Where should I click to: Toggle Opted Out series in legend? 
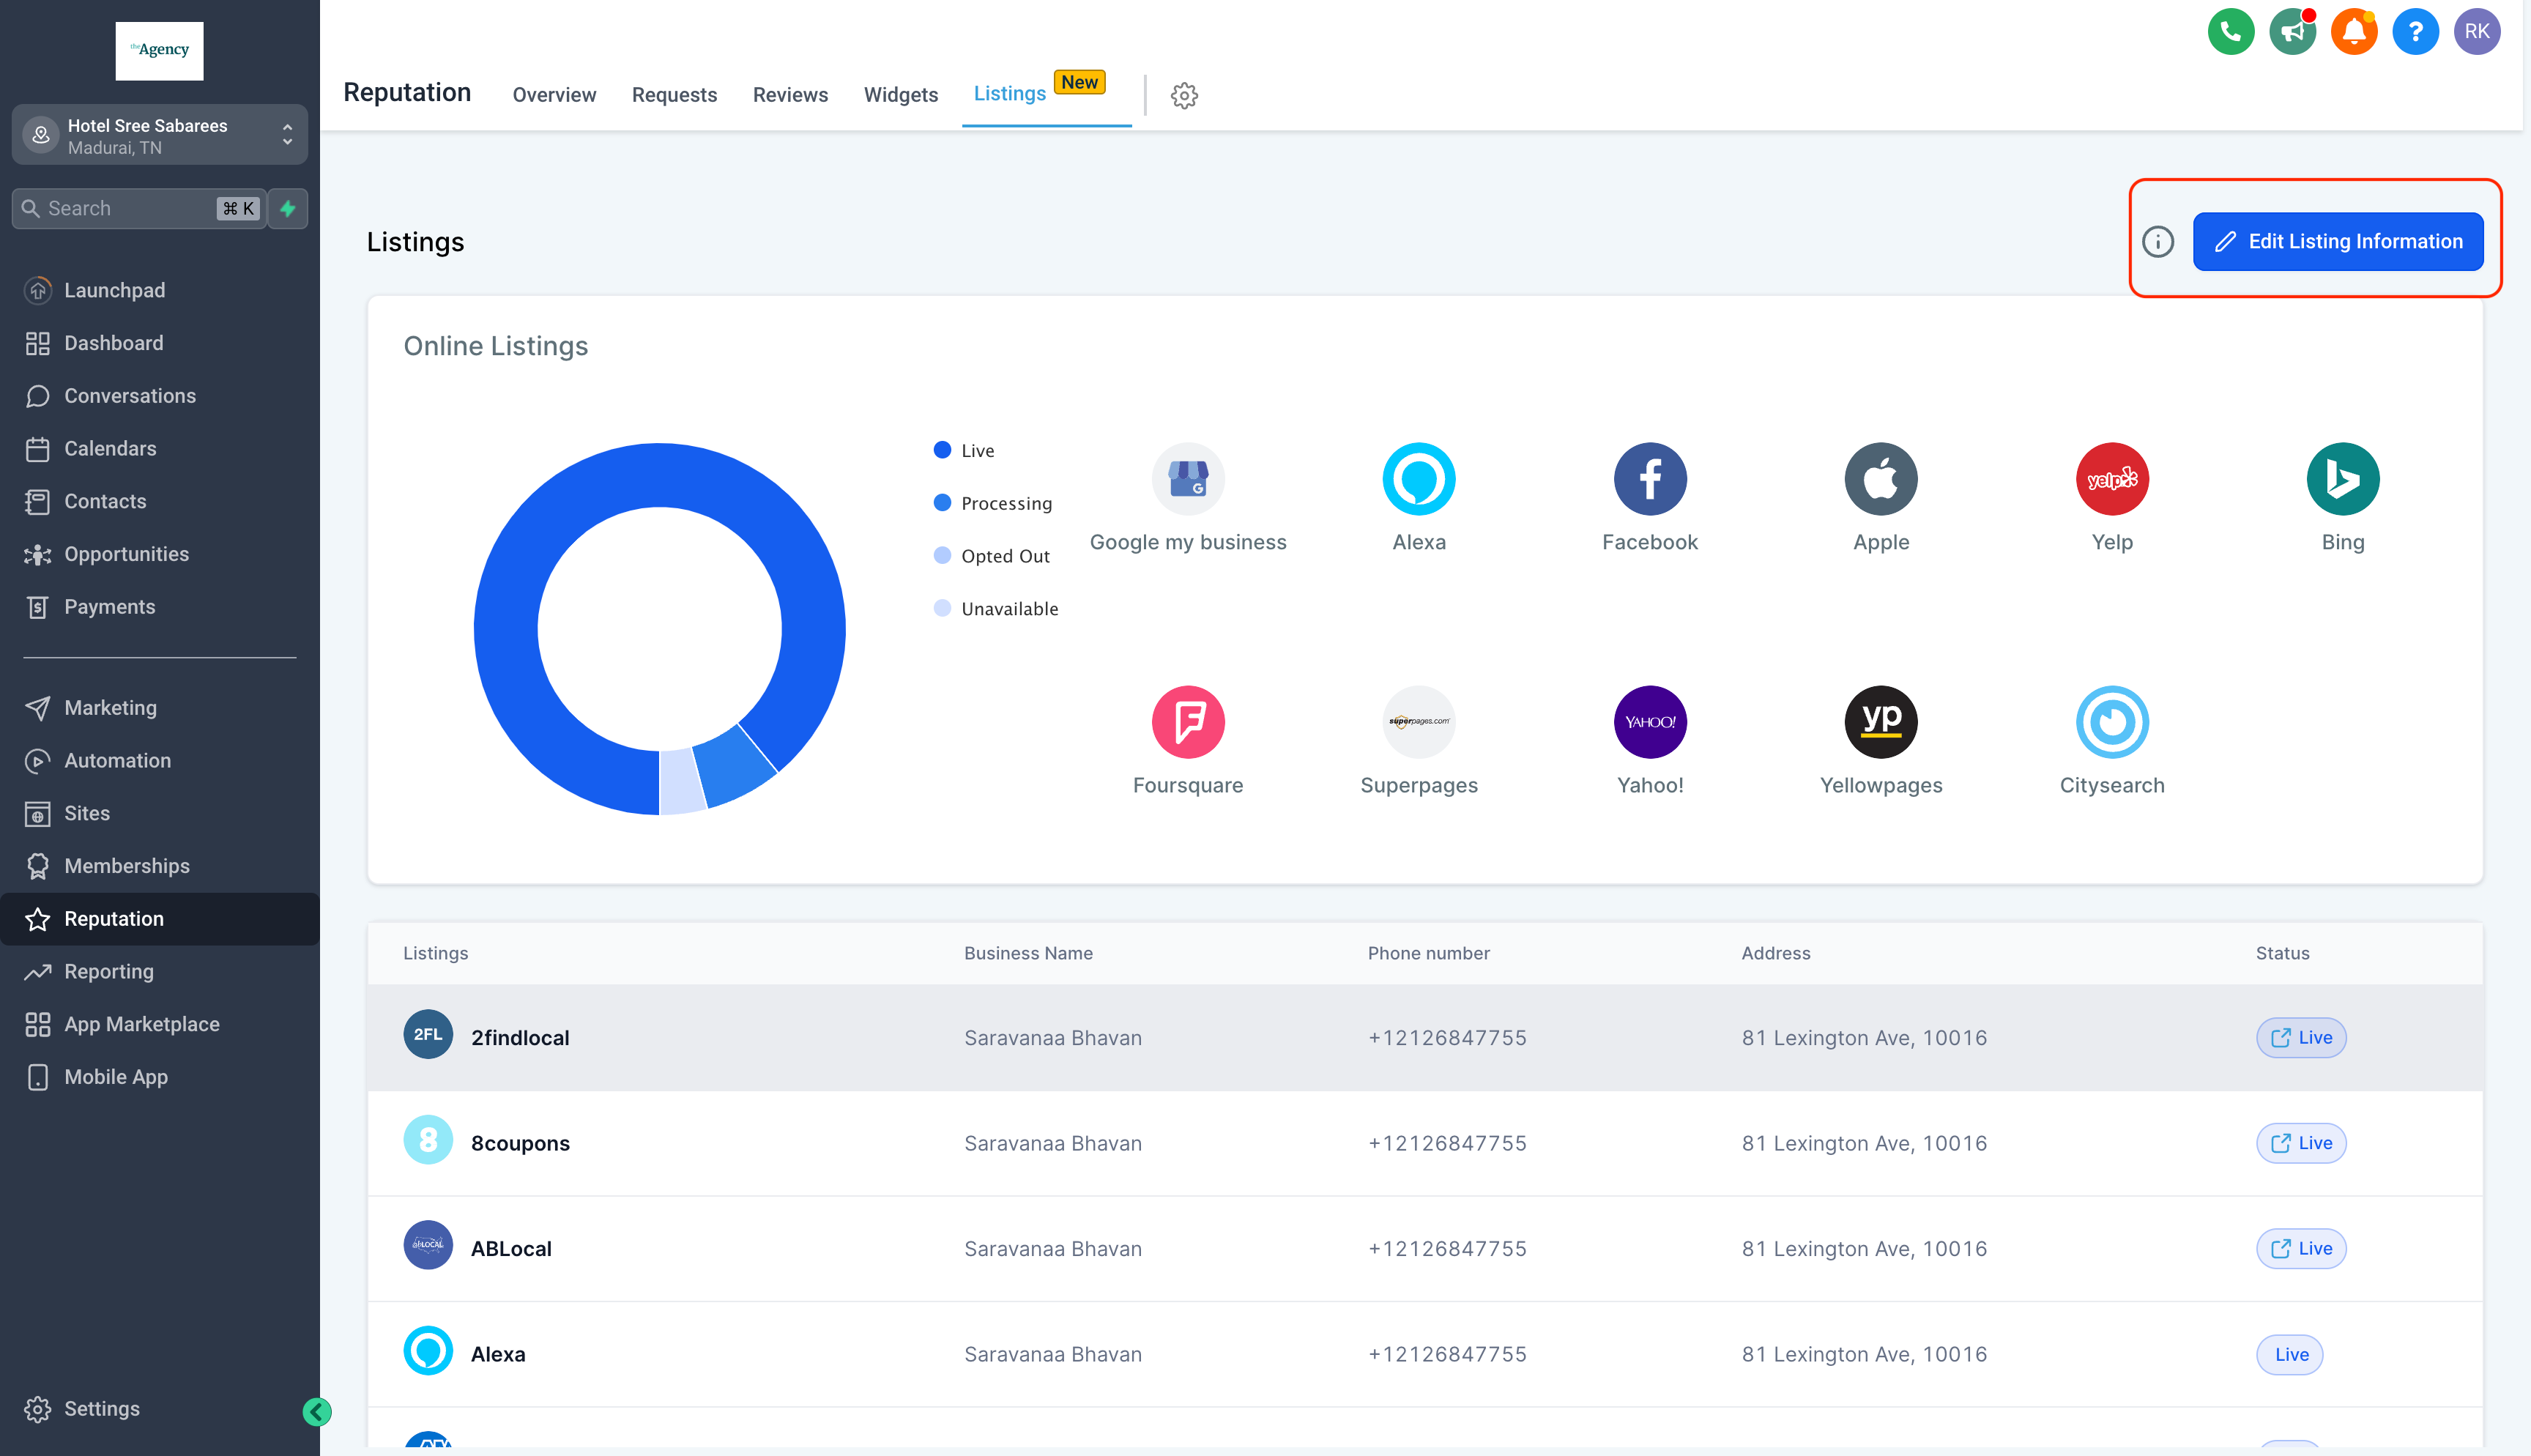(992, 556)
